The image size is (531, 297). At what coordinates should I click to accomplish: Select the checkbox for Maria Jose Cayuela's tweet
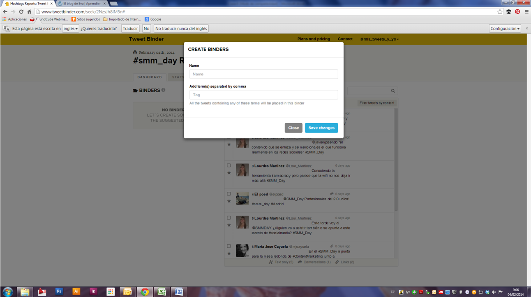(229, 246)
